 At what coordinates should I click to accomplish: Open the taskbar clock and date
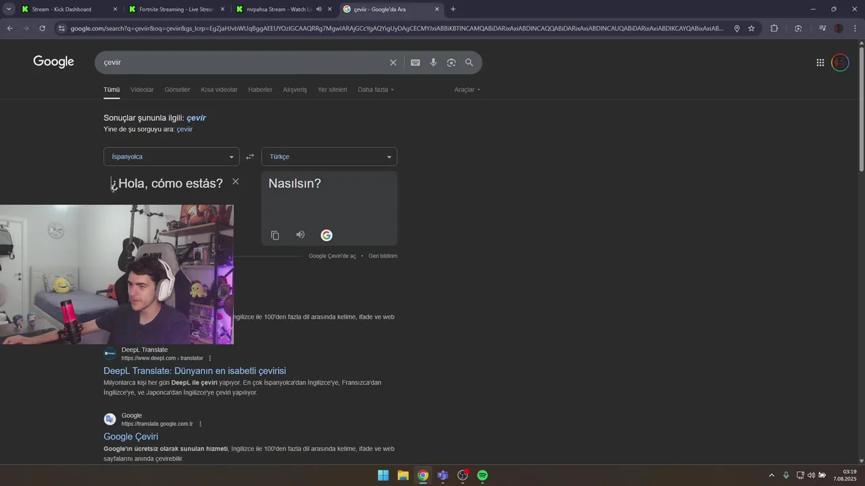tap(845, 475)
